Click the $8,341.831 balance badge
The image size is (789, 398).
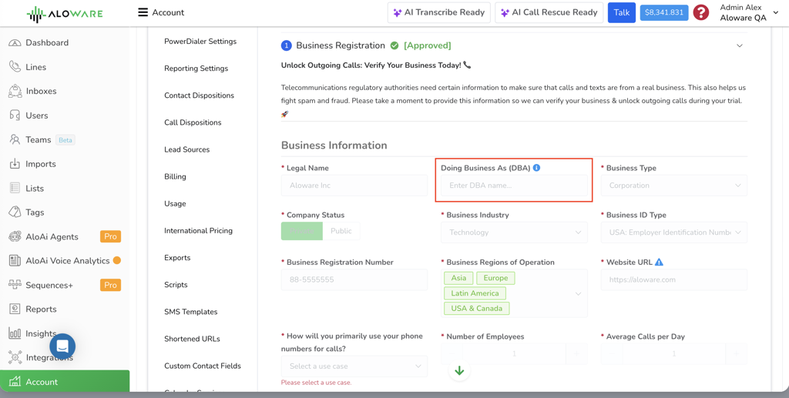[664, 12]
